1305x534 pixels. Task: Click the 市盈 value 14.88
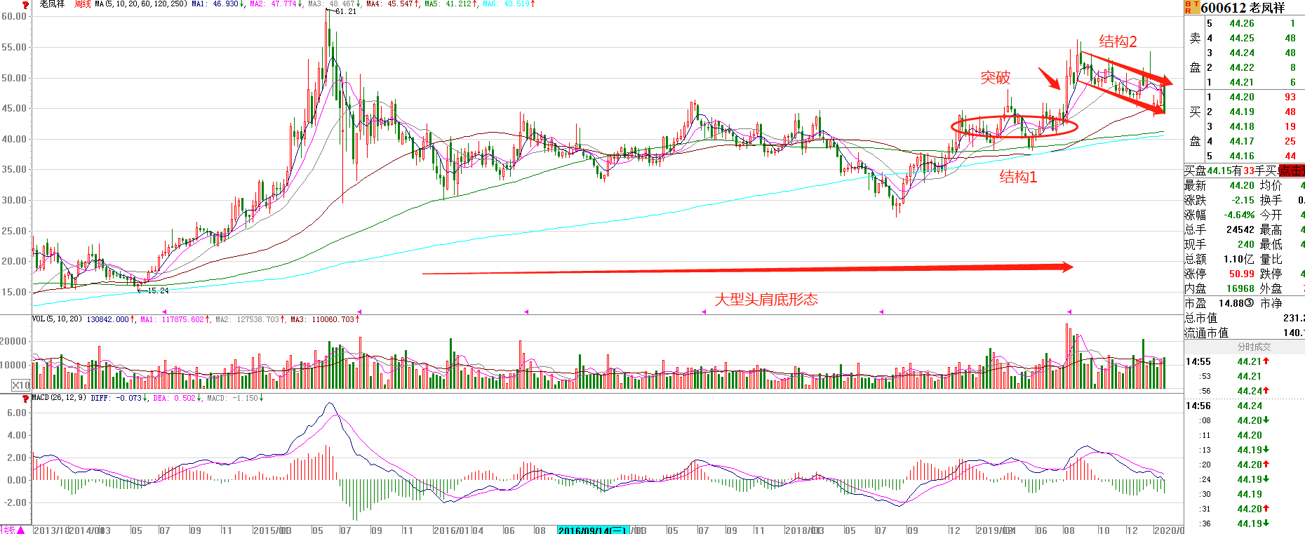(1232, 303)
